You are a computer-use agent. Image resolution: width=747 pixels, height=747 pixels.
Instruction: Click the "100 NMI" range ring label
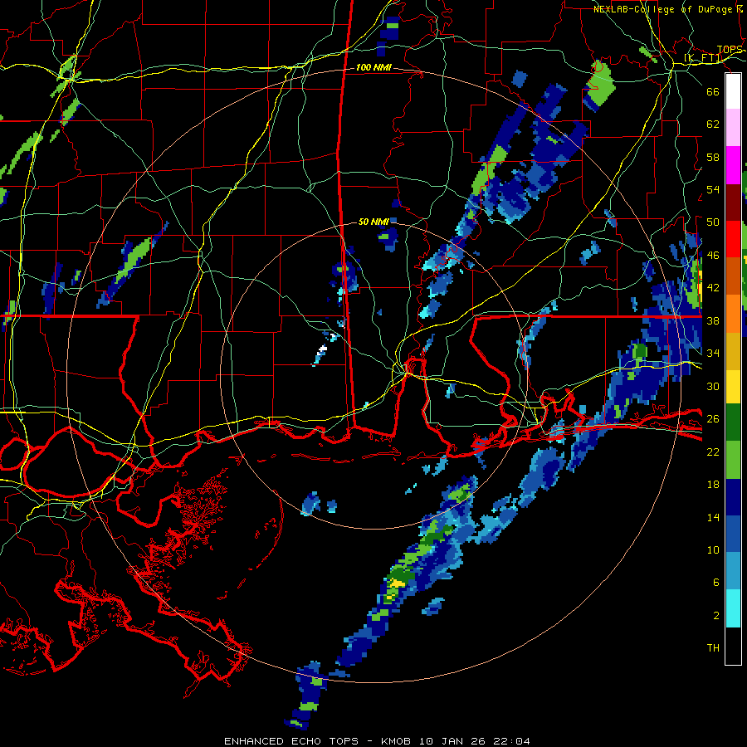(x=373, y=68)
